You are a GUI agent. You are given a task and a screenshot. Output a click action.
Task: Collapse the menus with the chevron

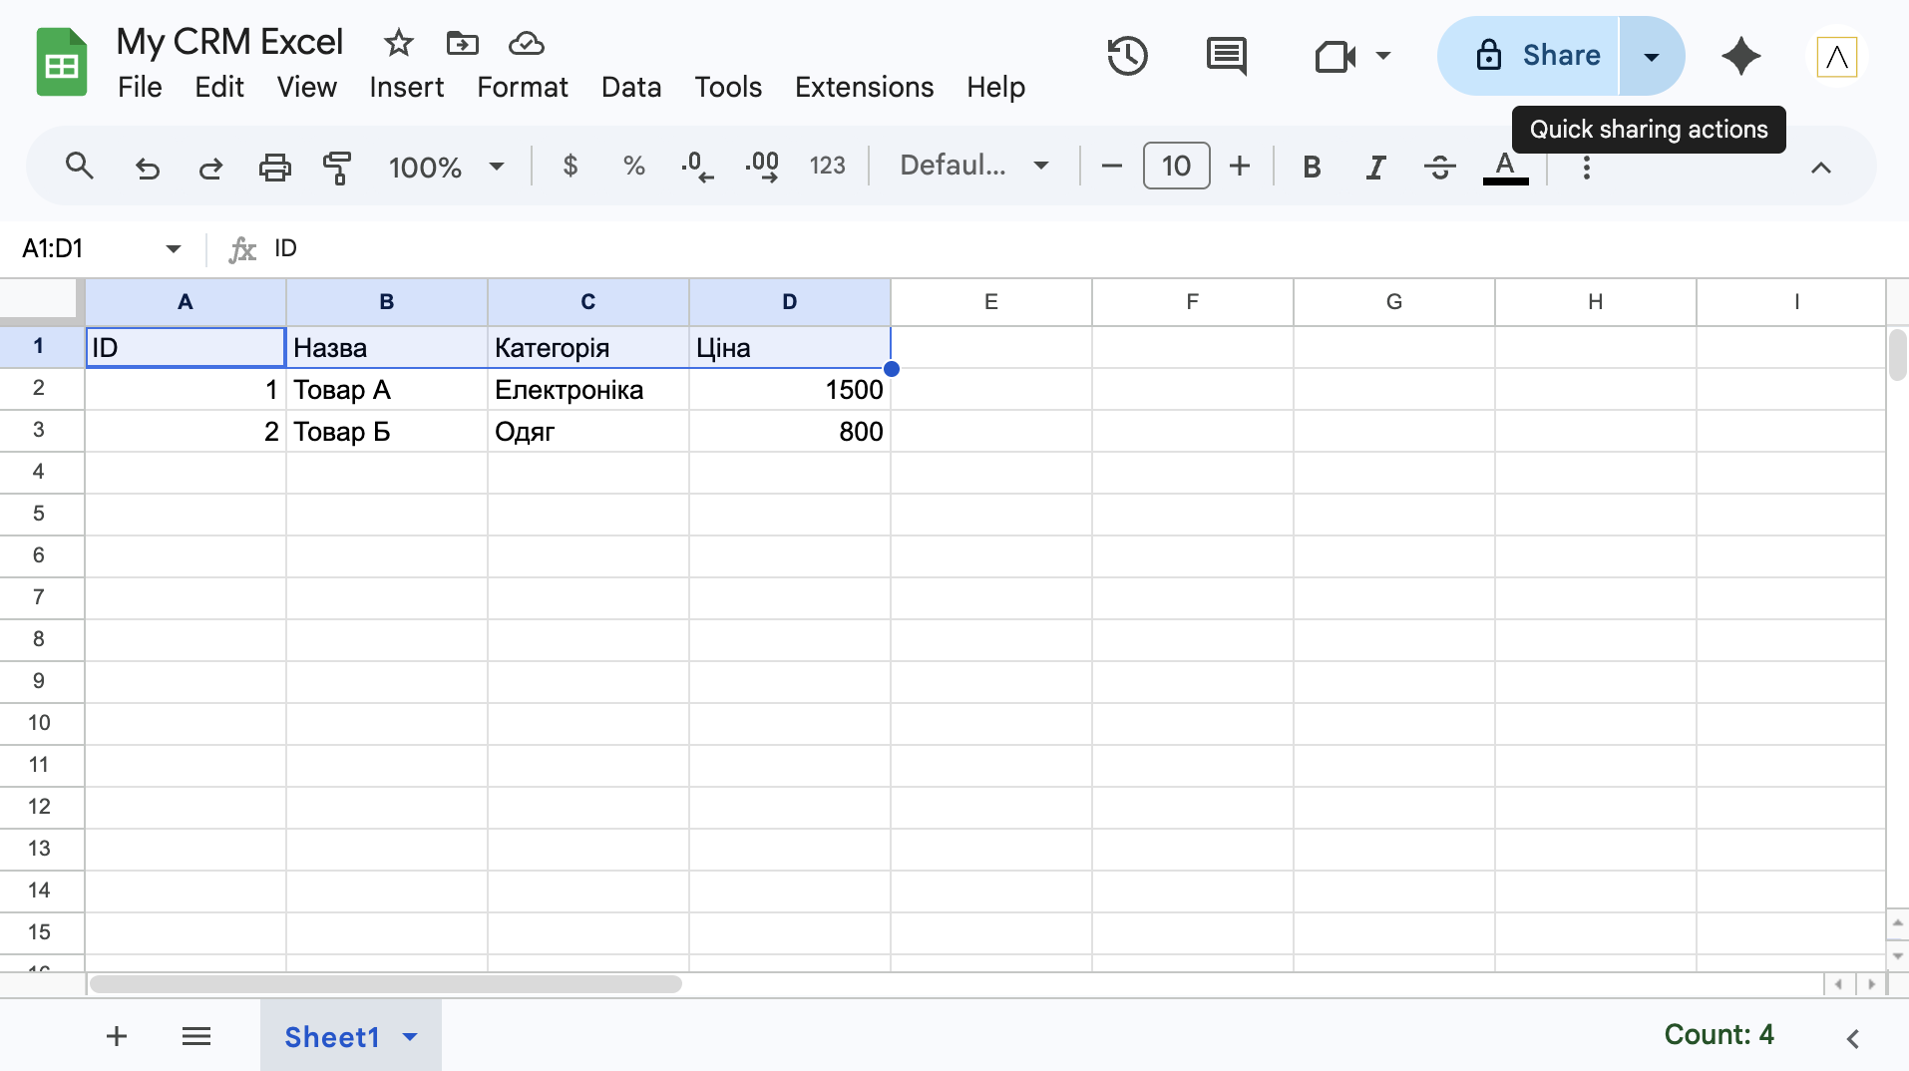[1820, 167]
